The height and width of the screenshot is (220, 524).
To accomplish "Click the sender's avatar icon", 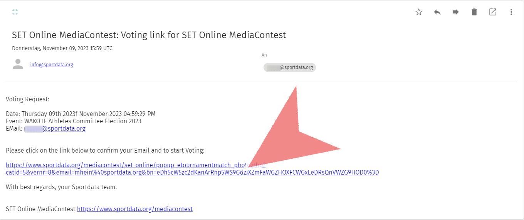I will (x=18, y=64).
